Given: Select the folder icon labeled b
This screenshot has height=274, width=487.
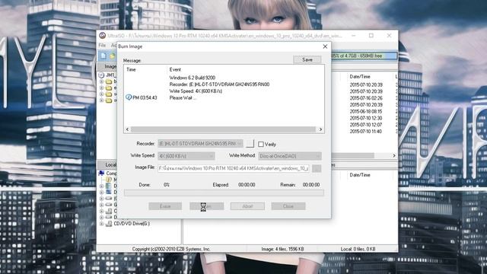Looking at the screenshot, I should pos(109,81).
